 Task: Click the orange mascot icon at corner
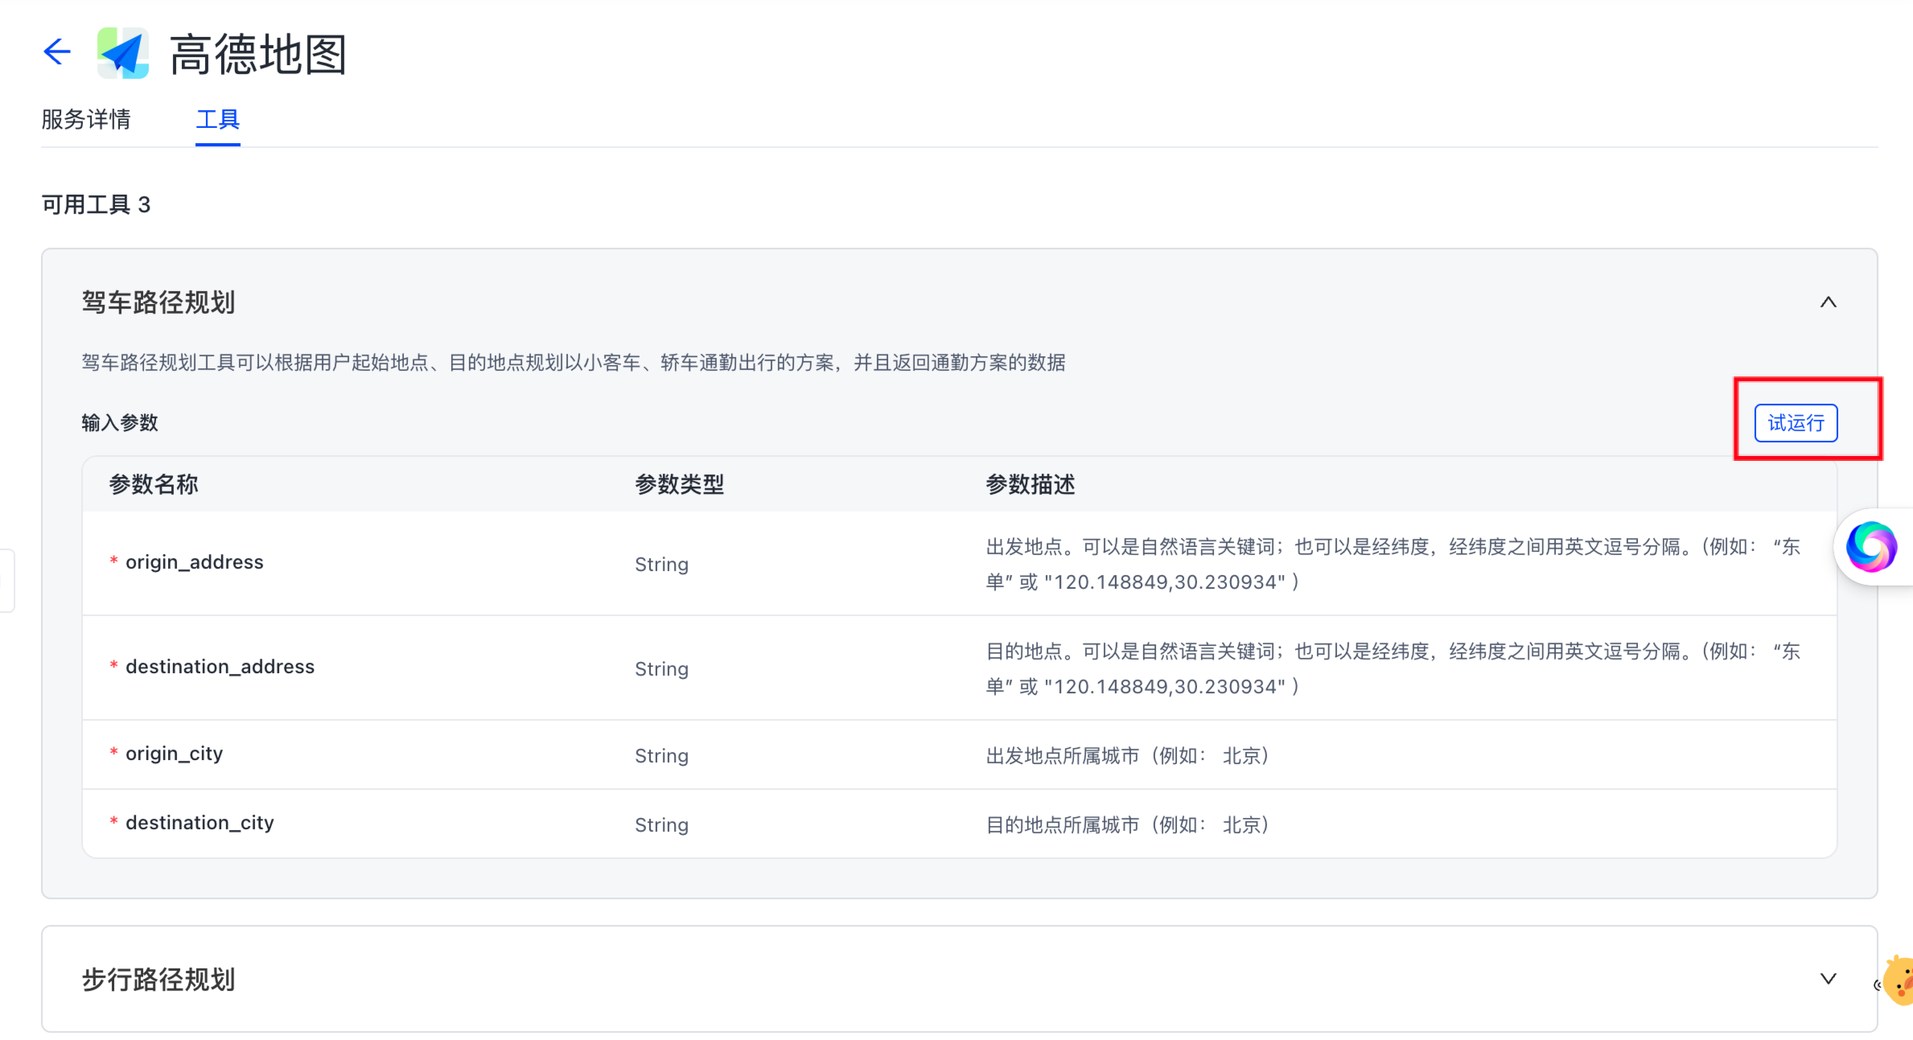1900,980
